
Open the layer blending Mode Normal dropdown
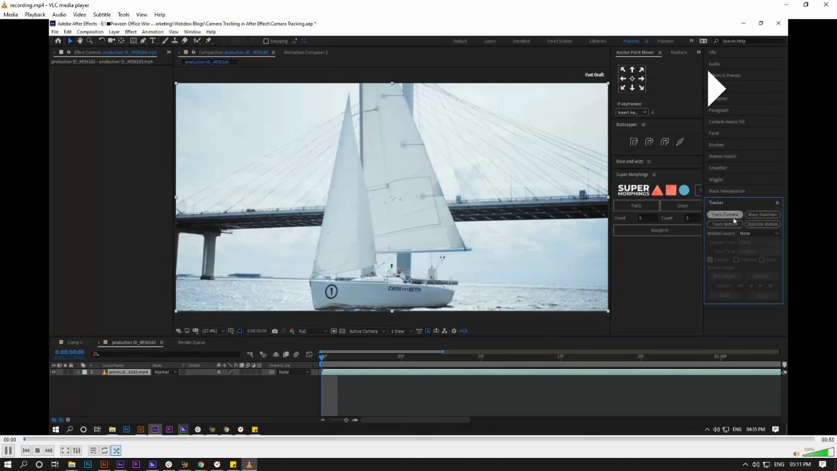165,372
